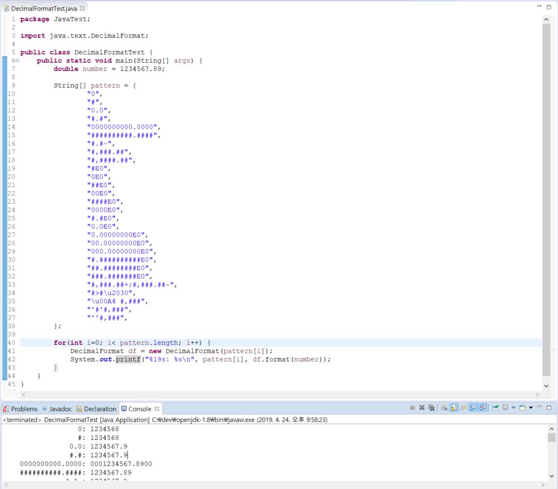Minimize the Console panel

(x=539, y=407)
